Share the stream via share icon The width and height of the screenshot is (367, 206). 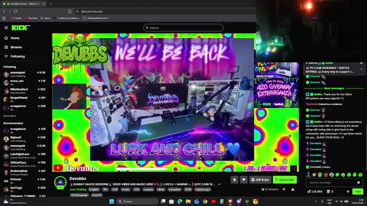click(284, 189)
